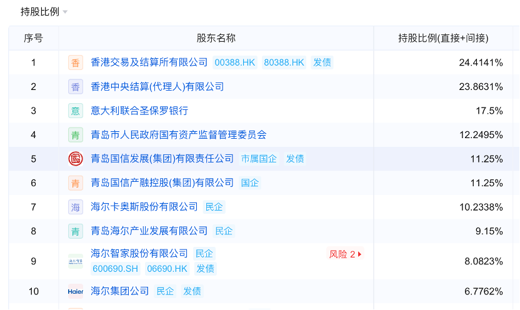Click the Haier logo of 海尔集团公司
Viewport: 520px width, 310px height.
coord(76,291)
